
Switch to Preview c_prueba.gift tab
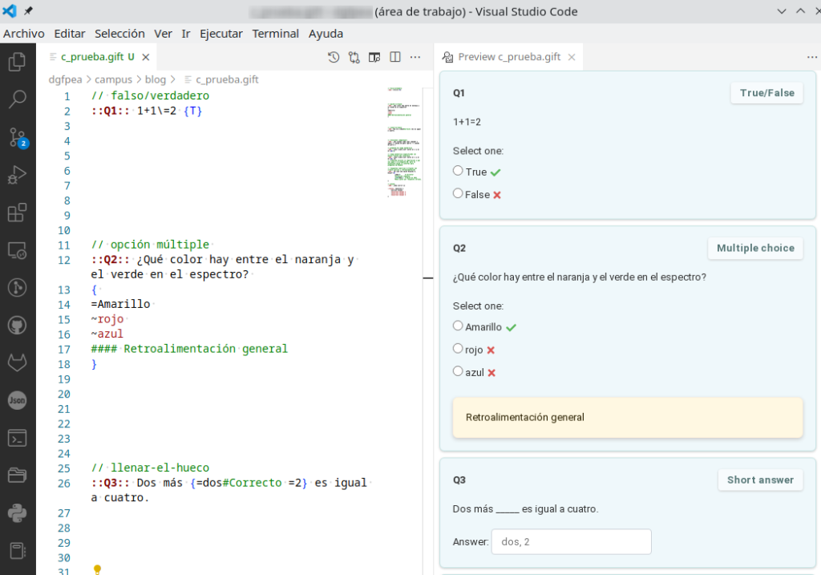point(509,57)
